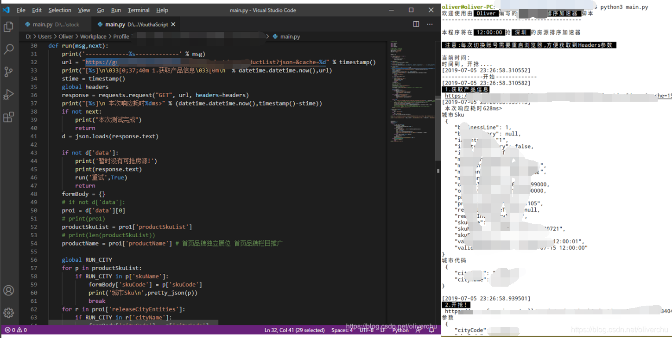The width and height of the screenshot is (672, 338).
Task: Open the Search view in activity bar
Action: 8,49
